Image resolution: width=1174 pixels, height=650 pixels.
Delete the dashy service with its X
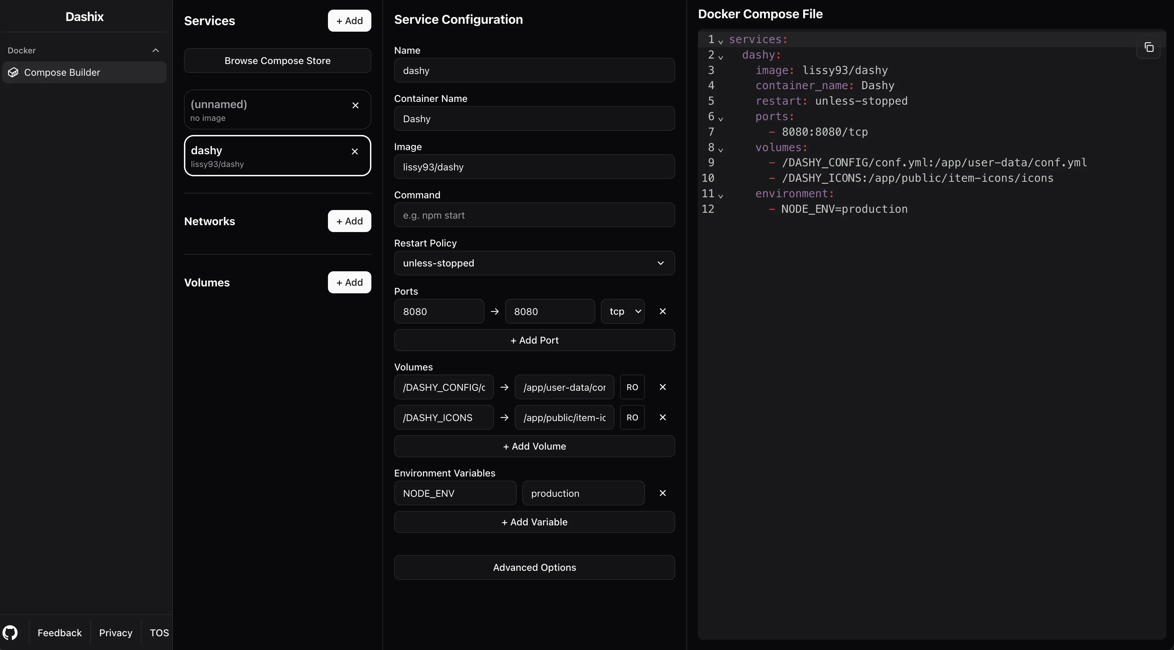[354, 152]
